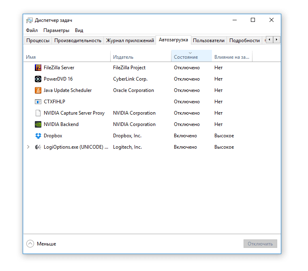This screenshot has width=308, height=271.
Task: Click the Высокое impact in the LogiOptions row
Action: (224, 147)
